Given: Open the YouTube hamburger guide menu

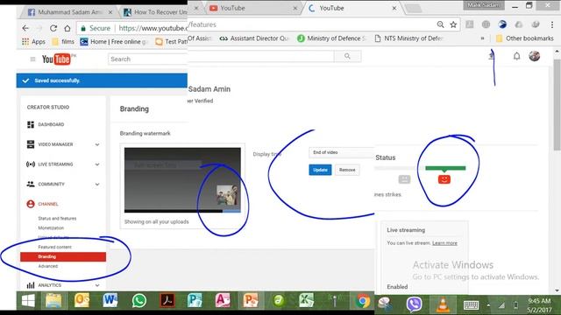Looking at the screenshot, I should pos(32,59).
